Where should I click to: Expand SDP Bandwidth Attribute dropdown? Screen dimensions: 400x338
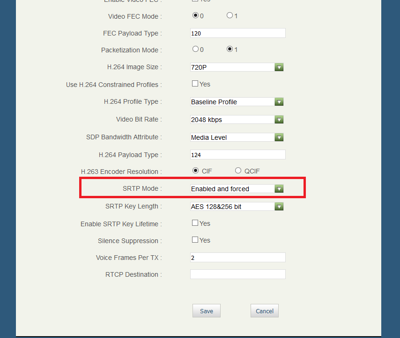pyautogui.click(x=237, y=137)
